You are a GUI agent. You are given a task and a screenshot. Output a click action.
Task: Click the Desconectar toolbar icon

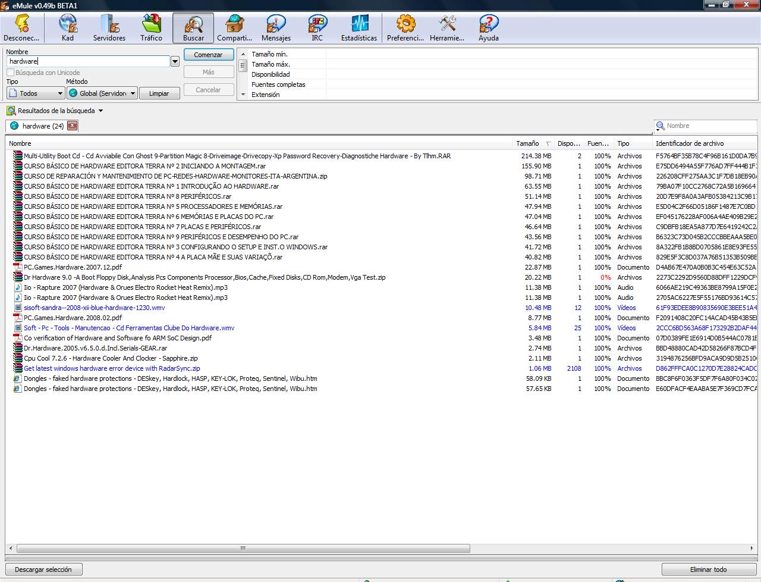[x=21, y=28]
